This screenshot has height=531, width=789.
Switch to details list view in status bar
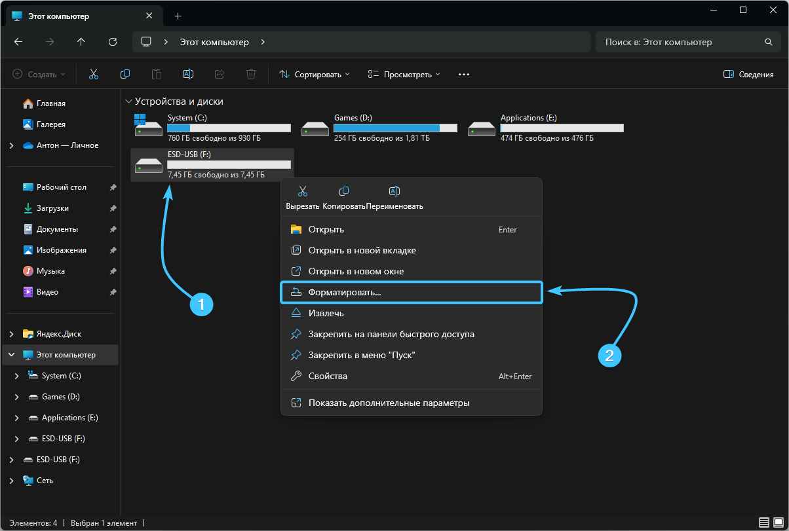pos(764,522)
